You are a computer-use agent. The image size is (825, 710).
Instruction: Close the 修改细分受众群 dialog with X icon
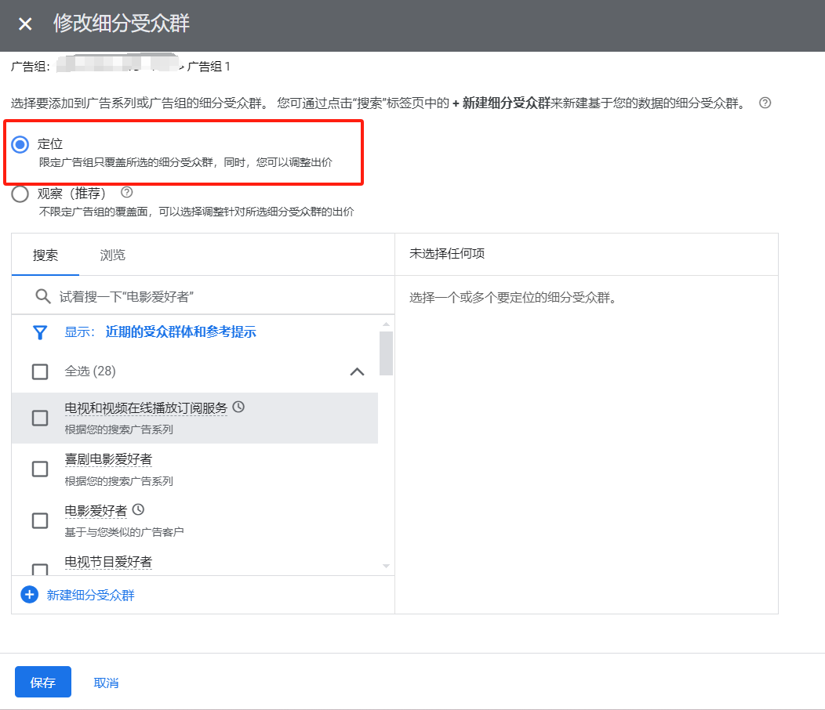coord(25,24)
